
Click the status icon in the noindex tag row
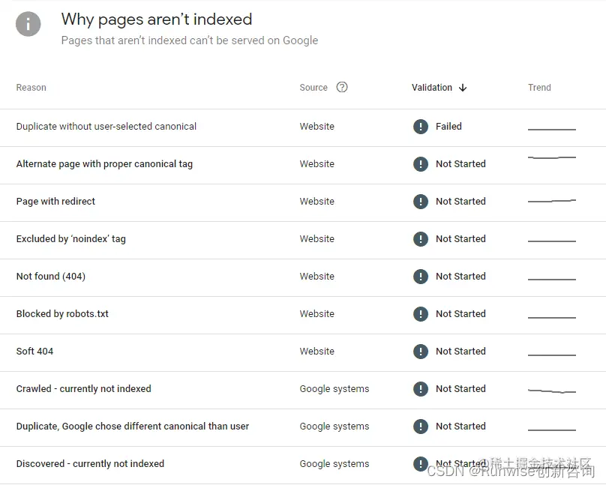tap(421, 238)
